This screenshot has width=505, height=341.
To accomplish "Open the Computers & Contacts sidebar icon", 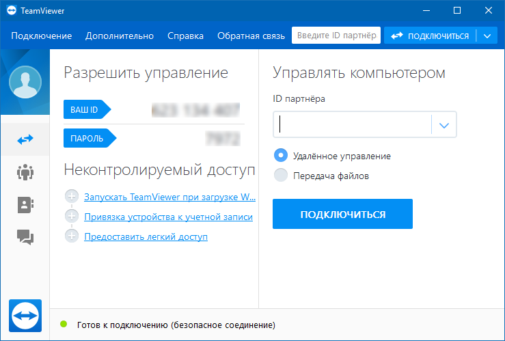I will (x=25, y=205).
